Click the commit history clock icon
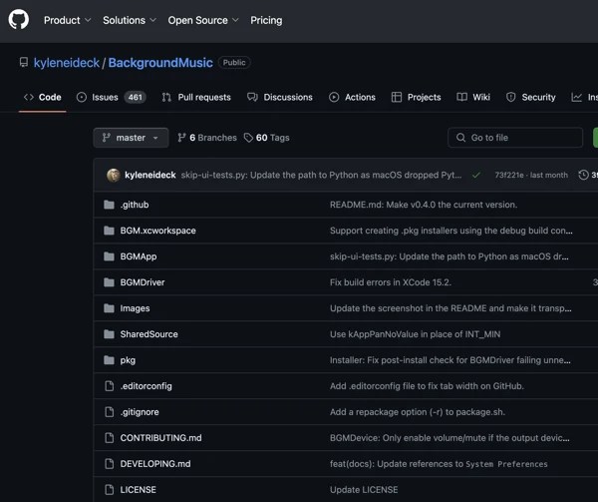This screenshot has width=598, height=502. tap(583, 175)
